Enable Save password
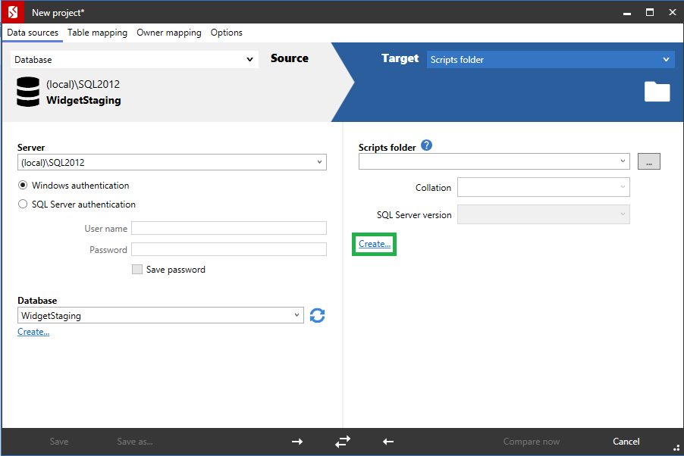 tap(137, 269)
